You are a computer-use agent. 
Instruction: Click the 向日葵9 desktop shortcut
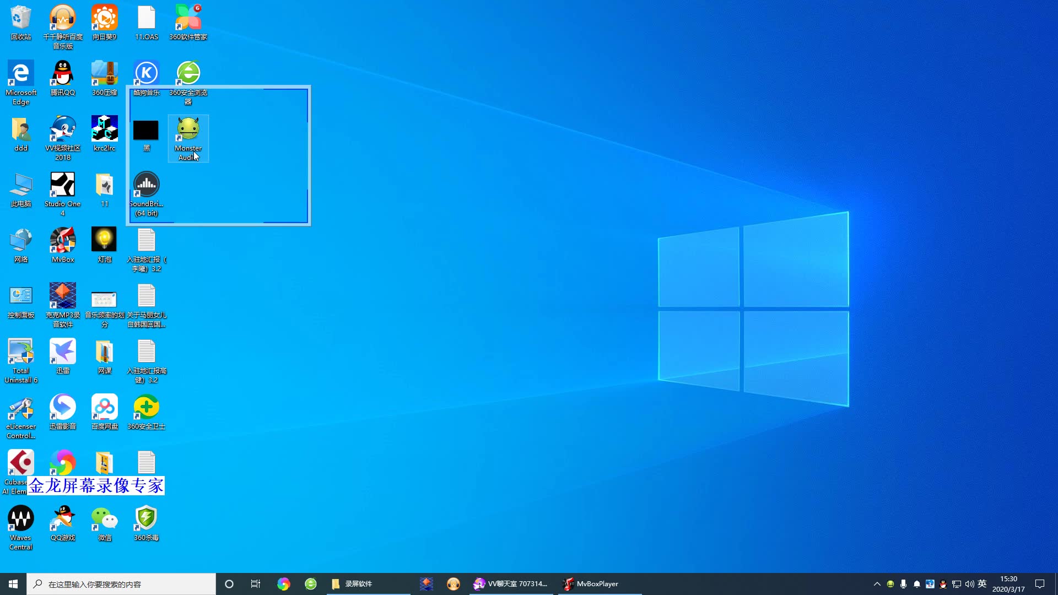[x=105, y=23]
